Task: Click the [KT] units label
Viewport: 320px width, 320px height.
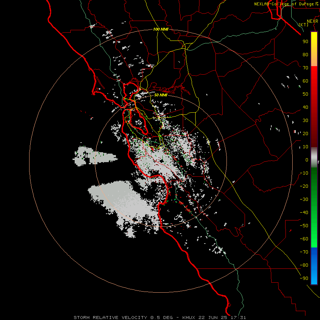Action: click(x=304, y=25)
